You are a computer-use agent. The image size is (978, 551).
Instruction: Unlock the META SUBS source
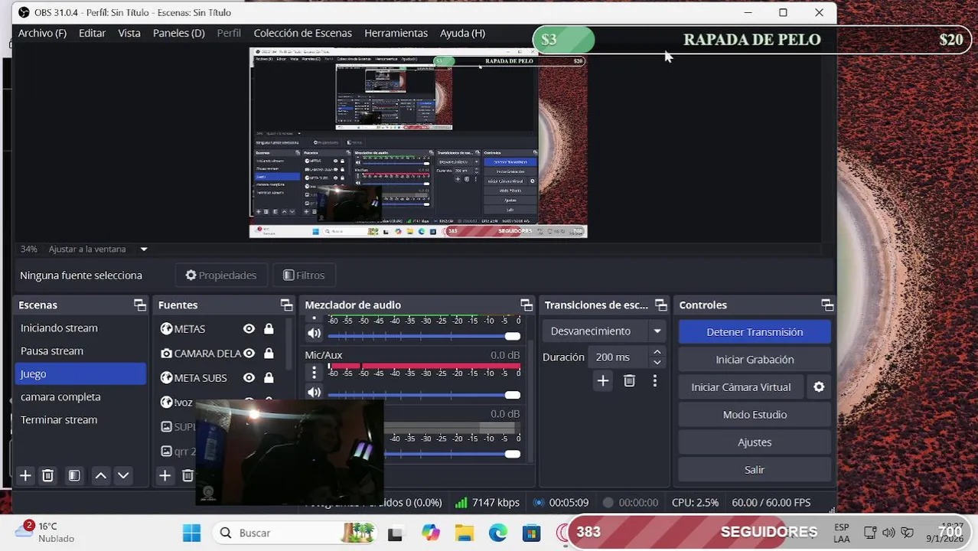tap(269, 377)
